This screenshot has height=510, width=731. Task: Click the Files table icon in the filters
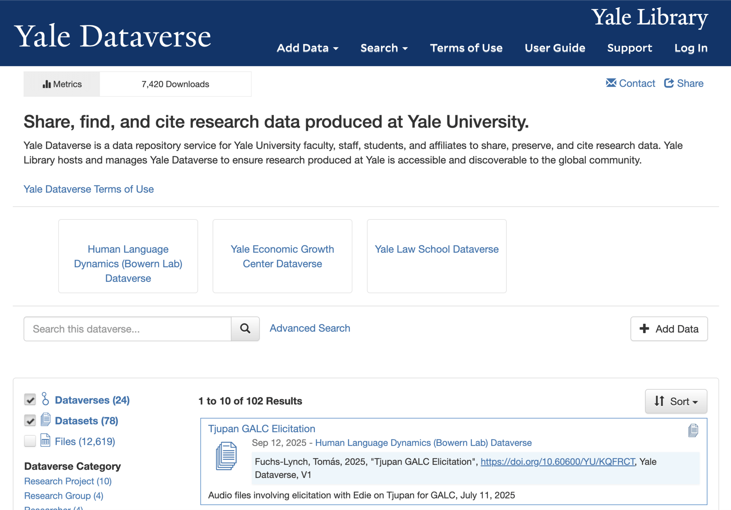tap(45, 440)
